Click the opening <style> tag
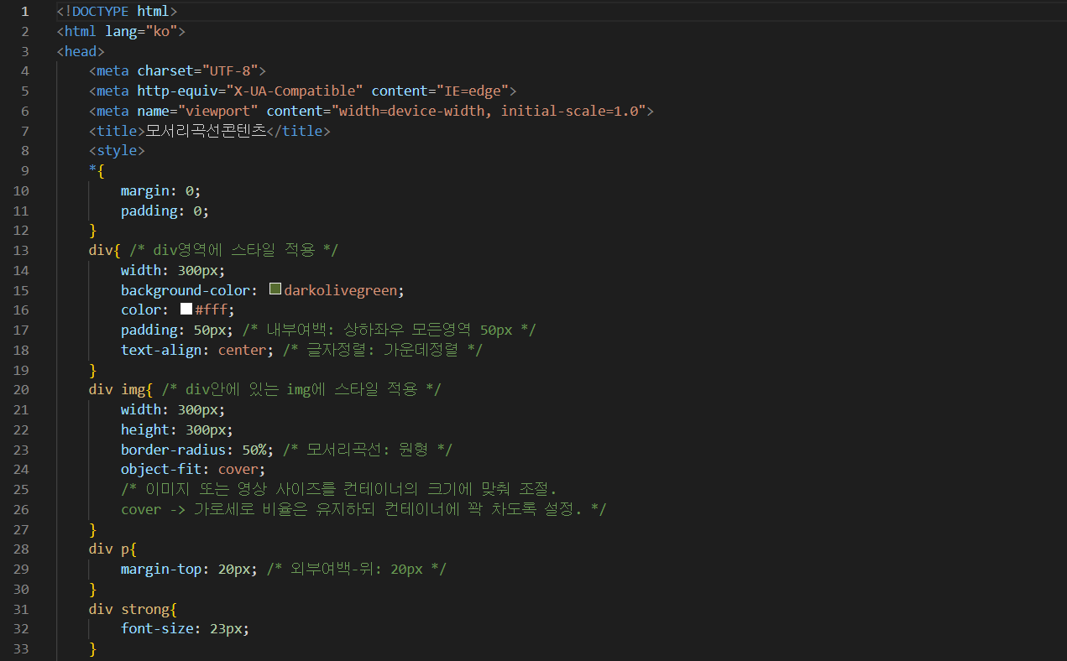The width and height of the screenshot is (1067, 661). [117, 151]
